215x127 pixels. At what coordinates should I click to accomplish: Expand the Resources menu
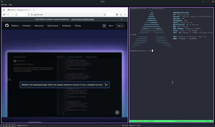[40, 26]
